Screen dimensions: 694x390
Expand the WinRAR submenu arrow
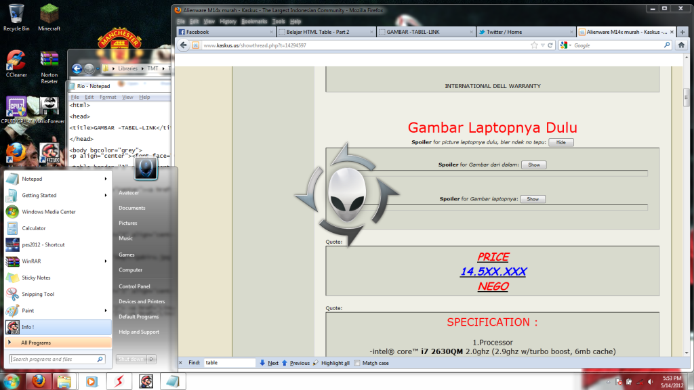[106, 261]
